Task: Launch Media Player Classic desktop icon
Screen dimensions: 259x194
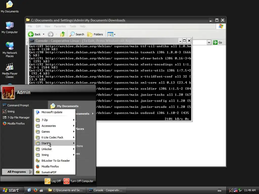Action: click(10, 71)
